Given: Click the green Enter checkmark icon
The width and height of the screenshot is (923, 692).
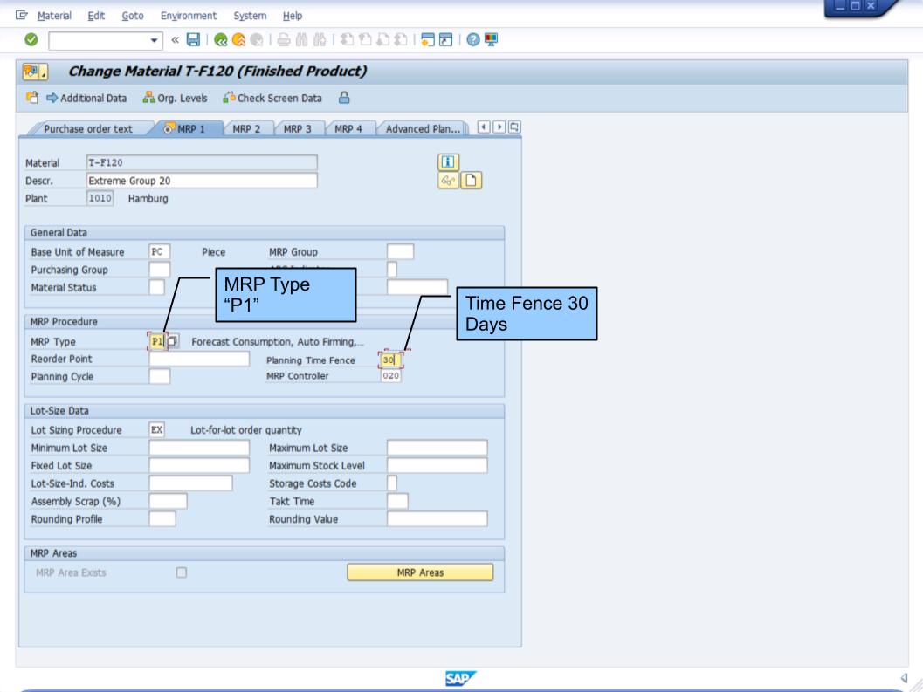Looking at the screenshot, I should 31,39.
